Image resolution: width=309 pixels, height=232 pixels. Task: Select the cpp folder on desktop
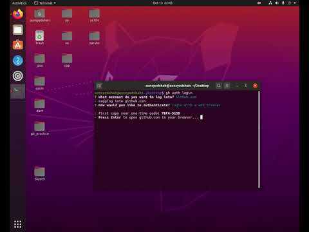(67, 61)
